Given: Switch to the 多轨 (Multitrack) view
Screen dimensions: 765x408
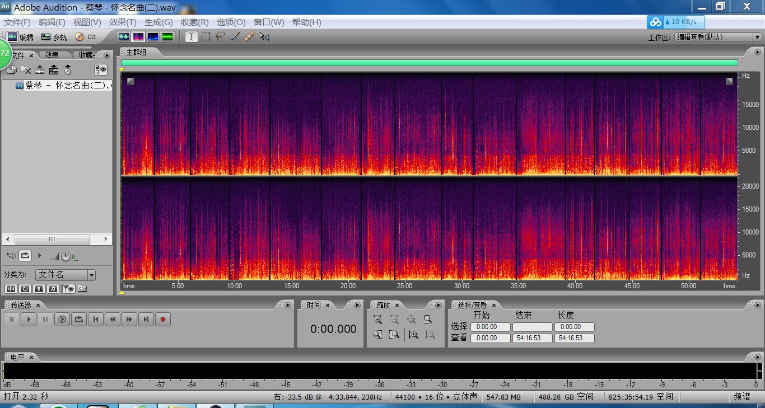Looking at the screenshot, I should coord(54,37).
